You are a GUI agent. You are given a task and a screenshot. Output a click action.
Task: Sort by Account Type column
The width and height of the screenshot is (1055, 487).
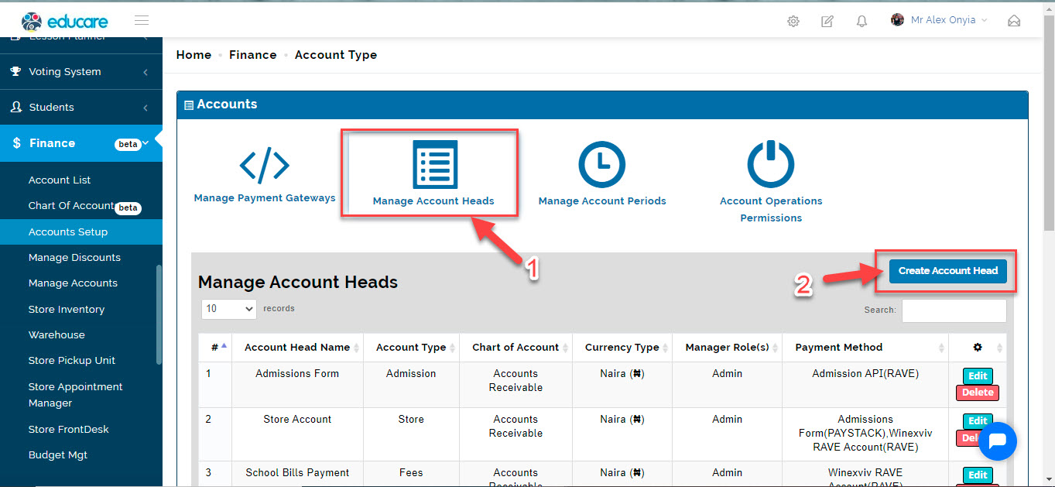tap(411, 348)
